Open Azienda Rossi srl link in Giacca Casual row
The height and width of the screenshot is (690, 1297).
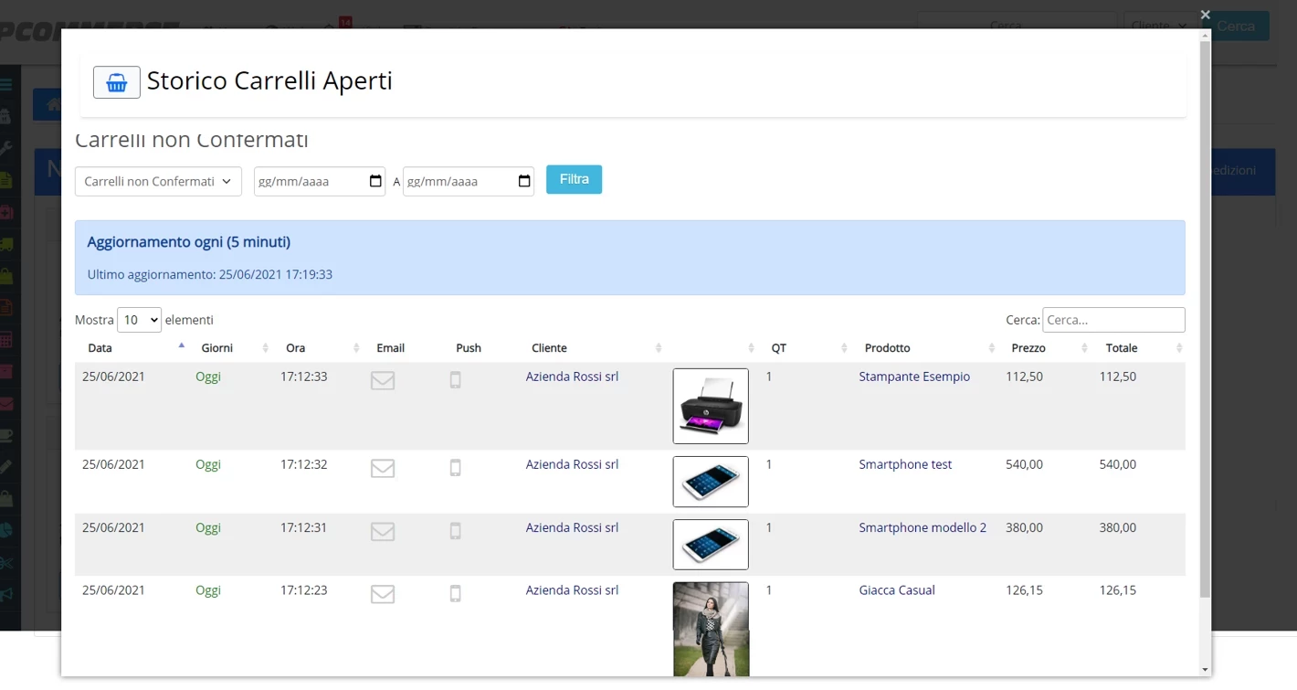[x=572, y=590]
